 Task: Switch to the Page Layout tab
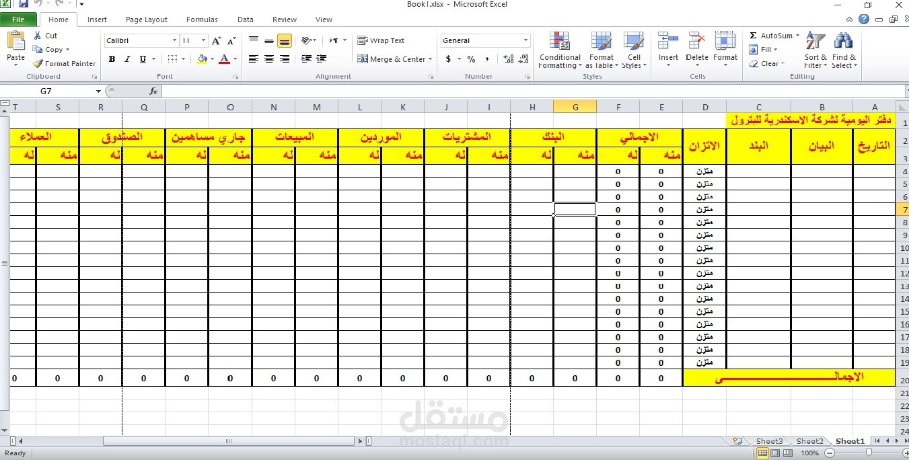[x=147, y=20]
